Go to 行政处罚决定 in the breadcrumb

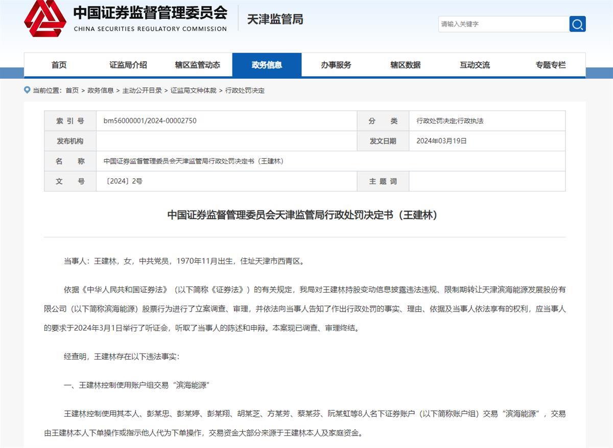click(x=245, y=90)
